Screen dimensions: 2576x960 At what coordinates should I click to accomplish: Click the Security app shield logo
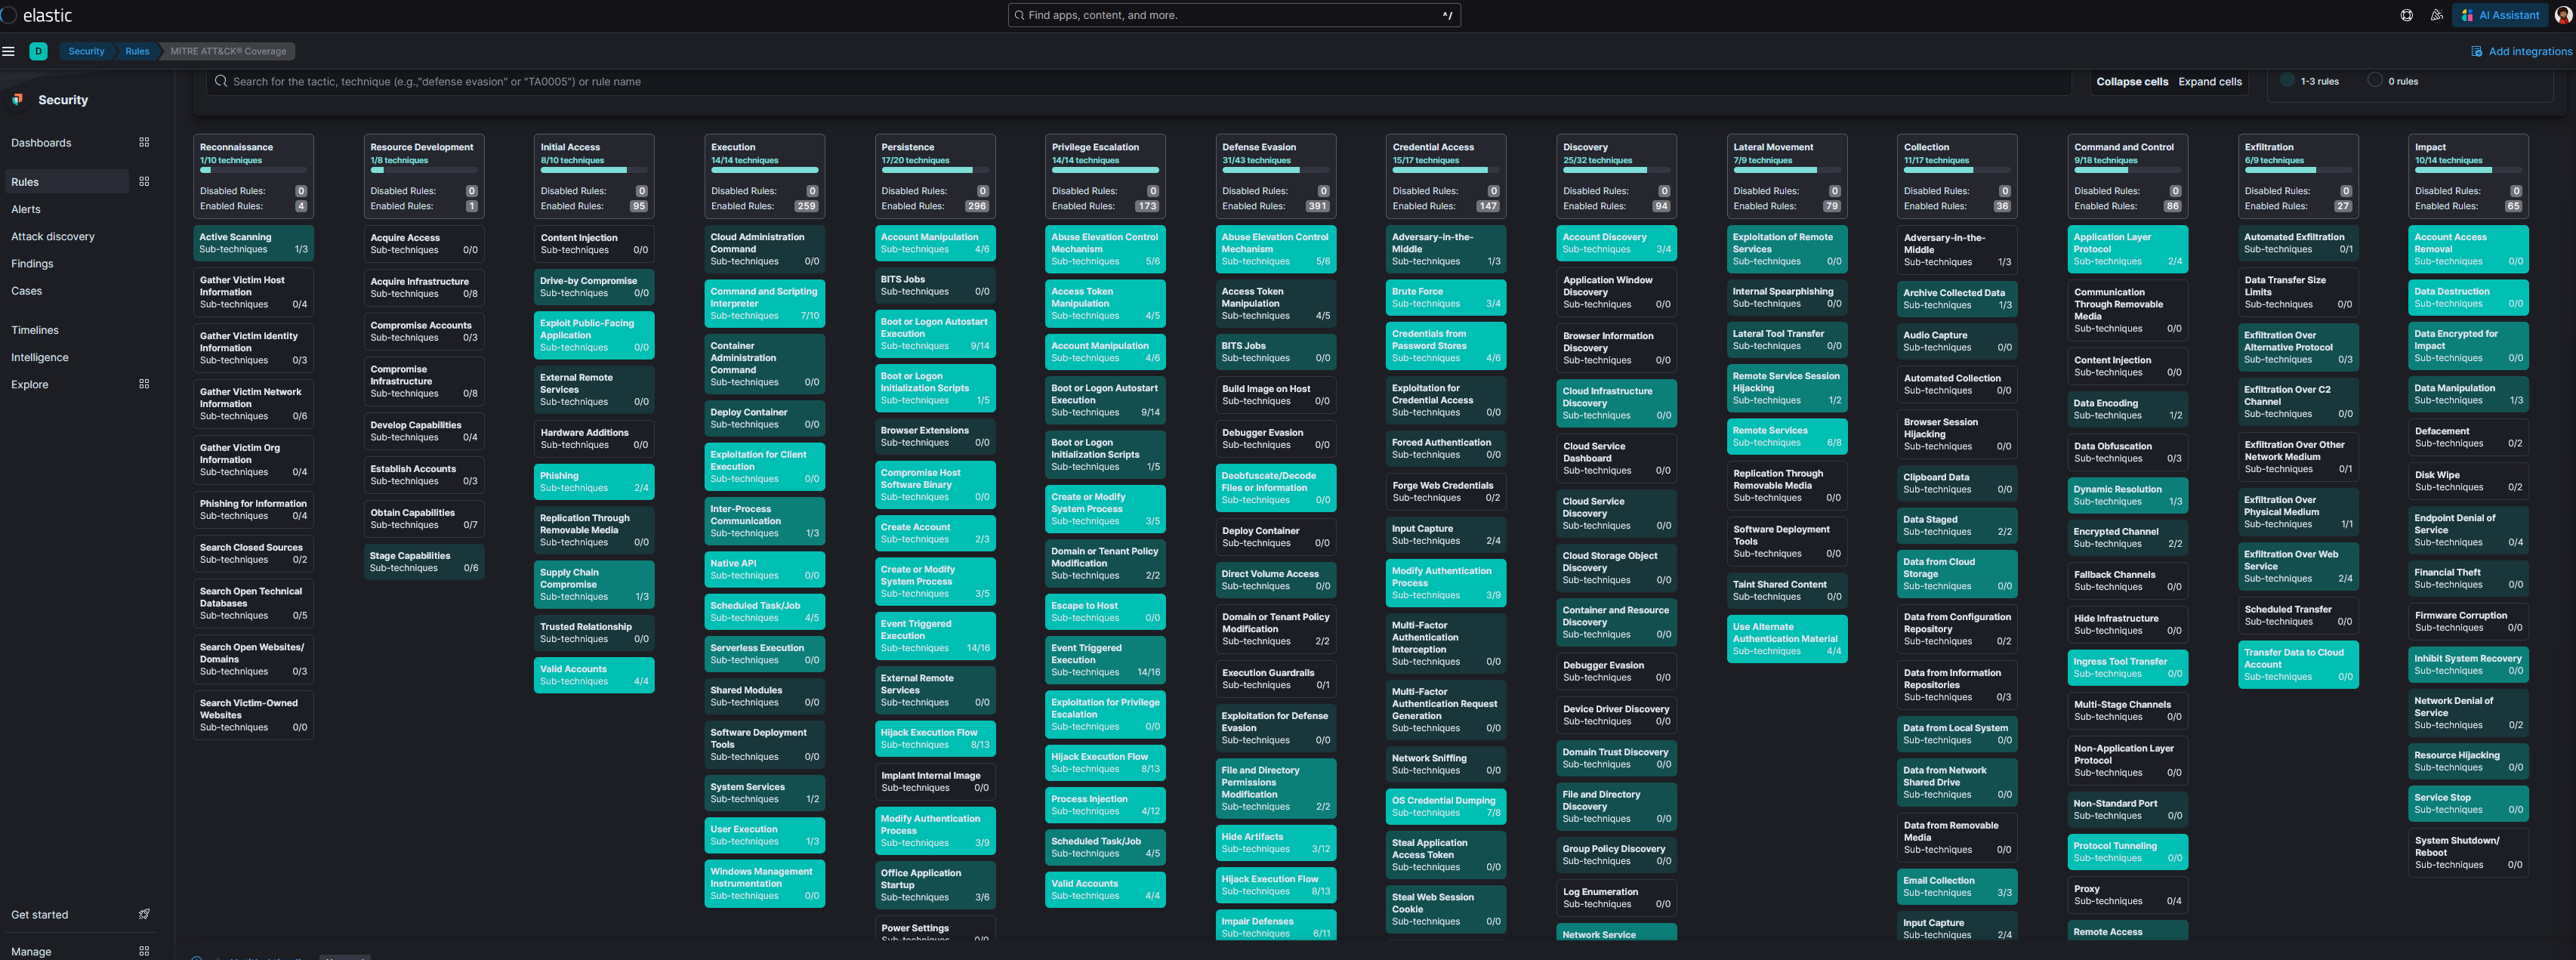pyautogui.click(x=17, y=100)
